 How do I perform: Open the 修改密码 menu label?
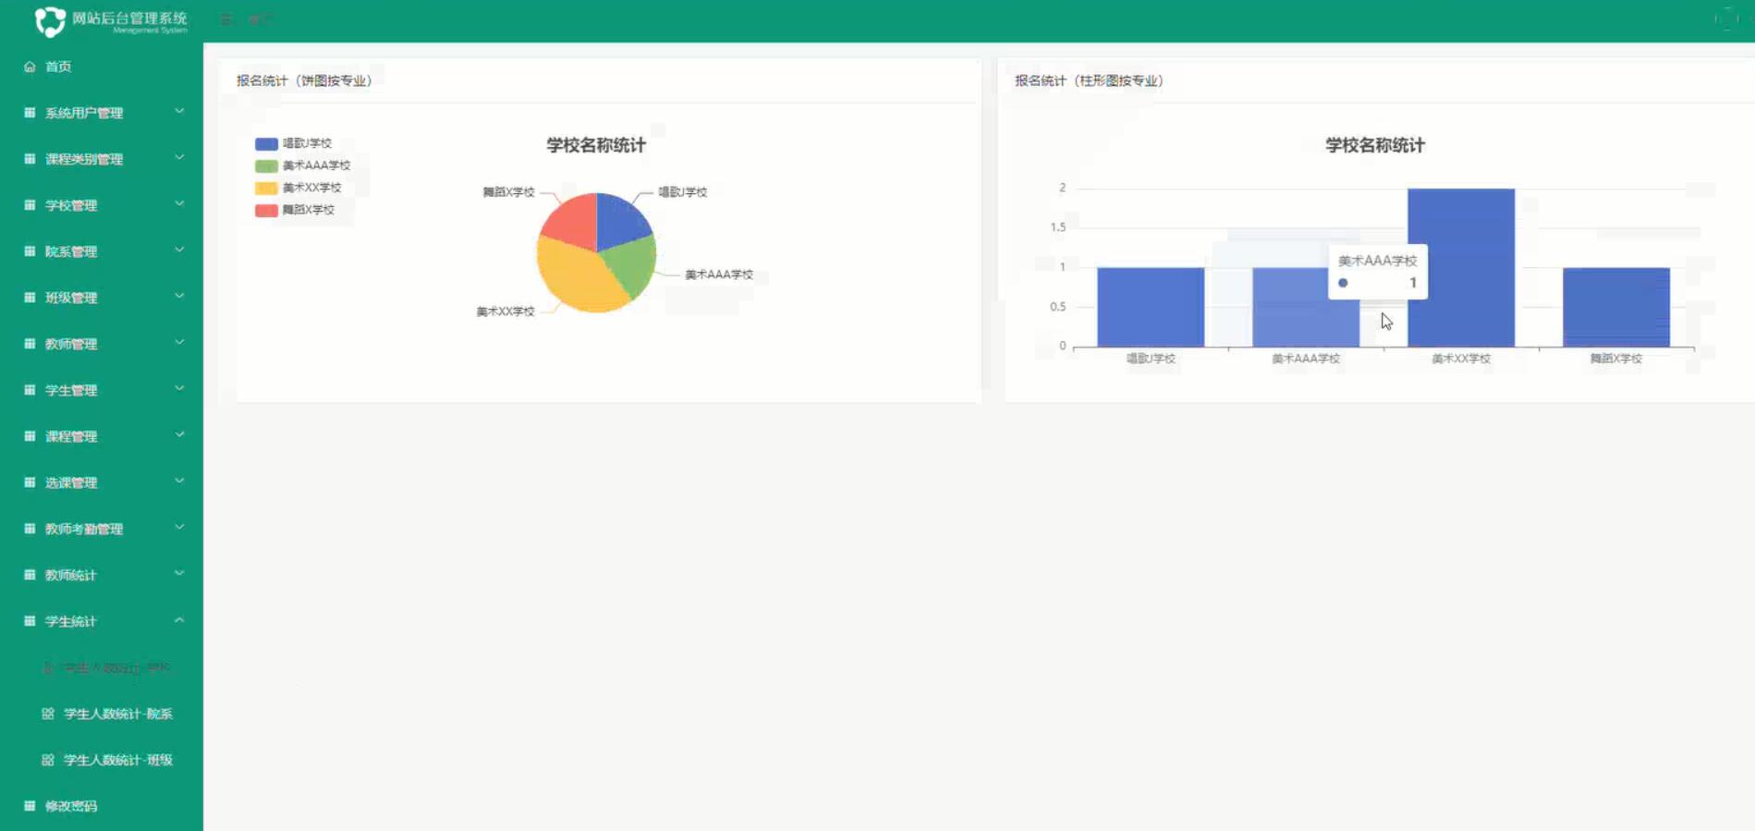pyautogui.click(x=71, y=806)
